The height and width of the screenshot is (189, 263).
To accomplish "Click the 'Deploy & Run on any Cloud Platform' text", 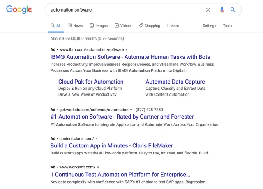I will [x=90, y=89].
